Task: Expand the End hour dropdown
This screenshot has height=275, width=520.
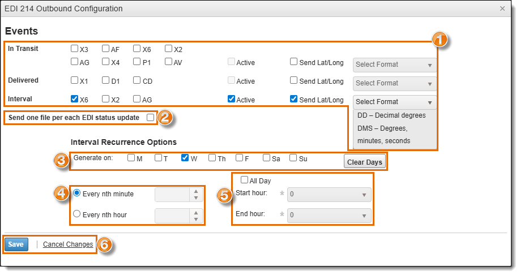Action: [329, 215]
